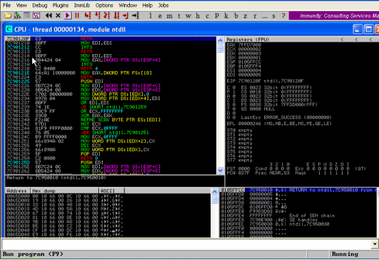This screenshot has width=379, height=260.
Task: Show patches with 'P' button
Action: coord(217,16)
